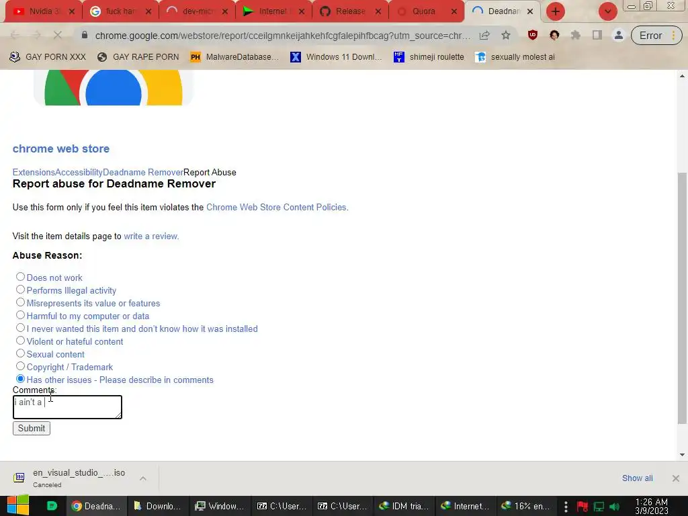Open the Windows 11 Downl... bookmark
Viewport: 688px width, 516px height.
coord(336,57)
